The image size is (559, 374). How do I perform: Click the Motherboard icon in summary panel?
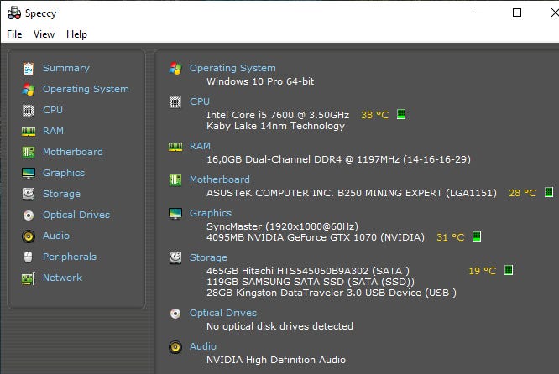coord(175,180)
